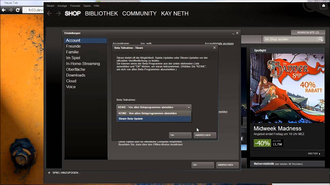The image size is (330, 185).
Task: Select Im Spiel settings category
Action: [x=86, y=58]
